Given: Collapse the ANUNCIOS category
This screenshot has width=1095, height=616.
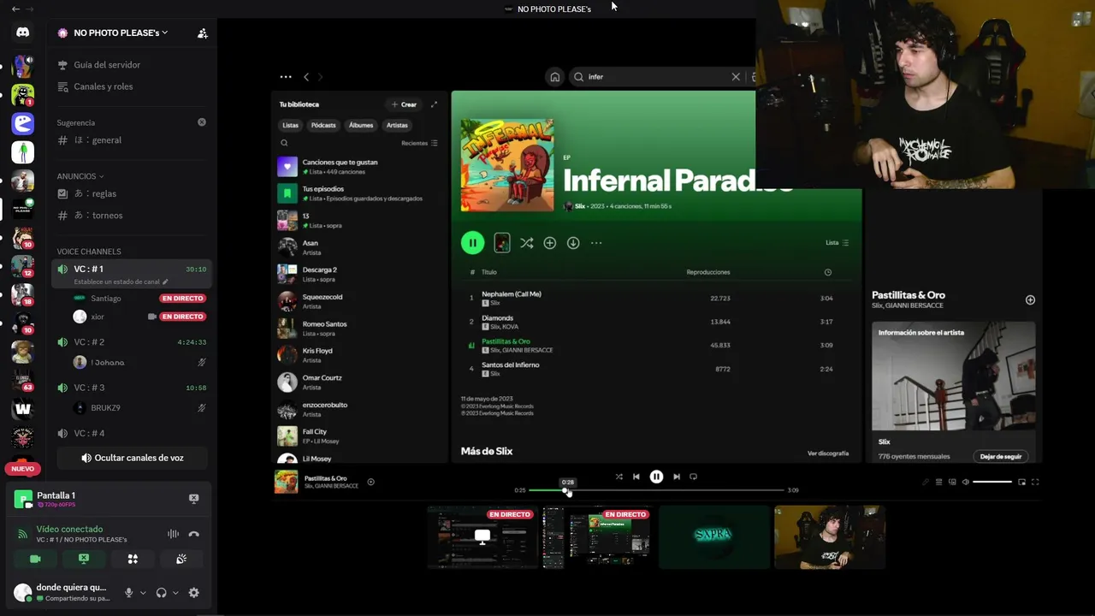Looking at the screenshot, I should click(80, 176).
